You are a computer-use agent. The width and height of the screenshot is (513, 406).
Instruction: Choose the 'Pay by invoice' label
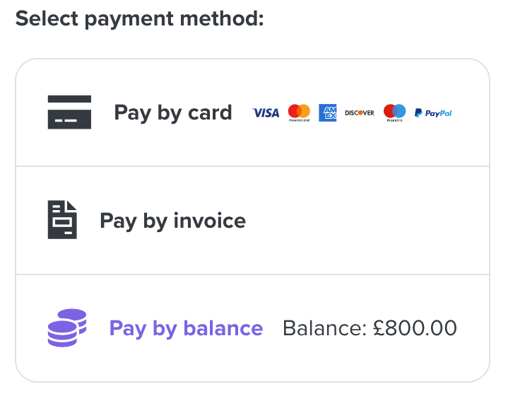pyautogui.click(x=173, y=221)
